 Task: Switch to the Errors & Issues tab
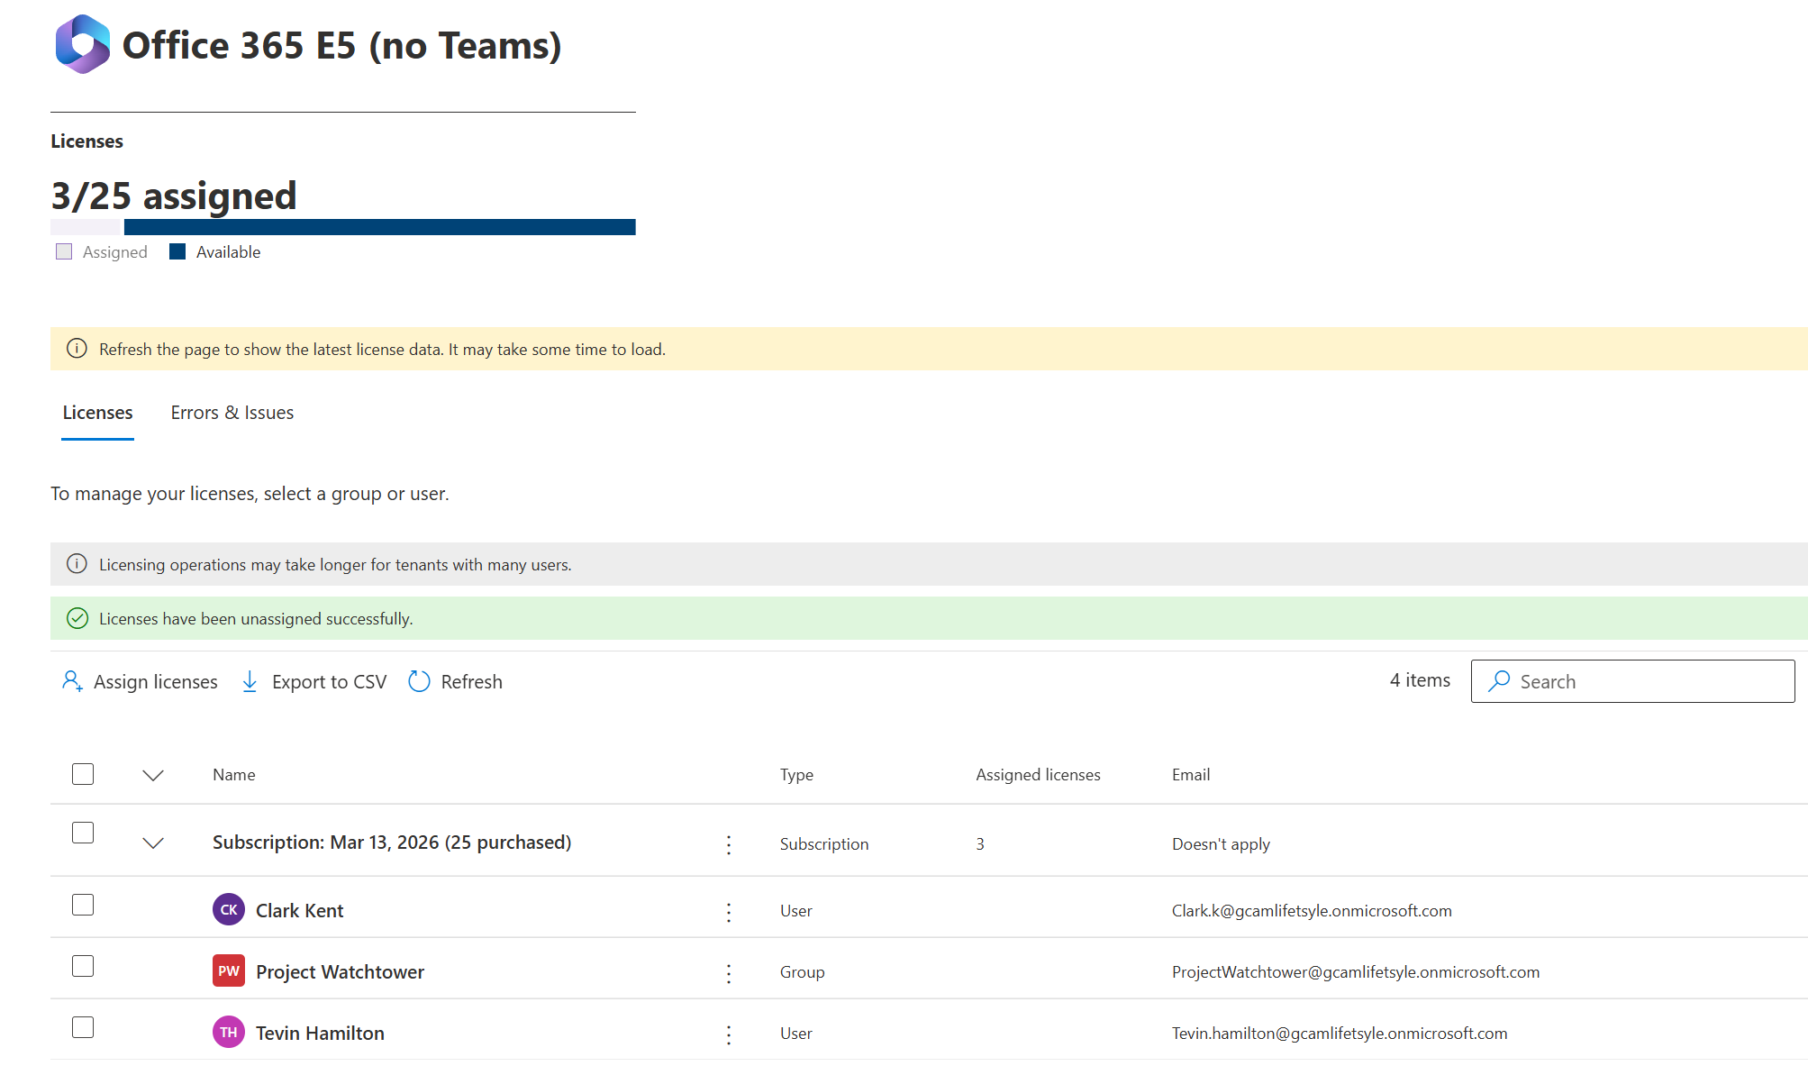tap(232, 413)
